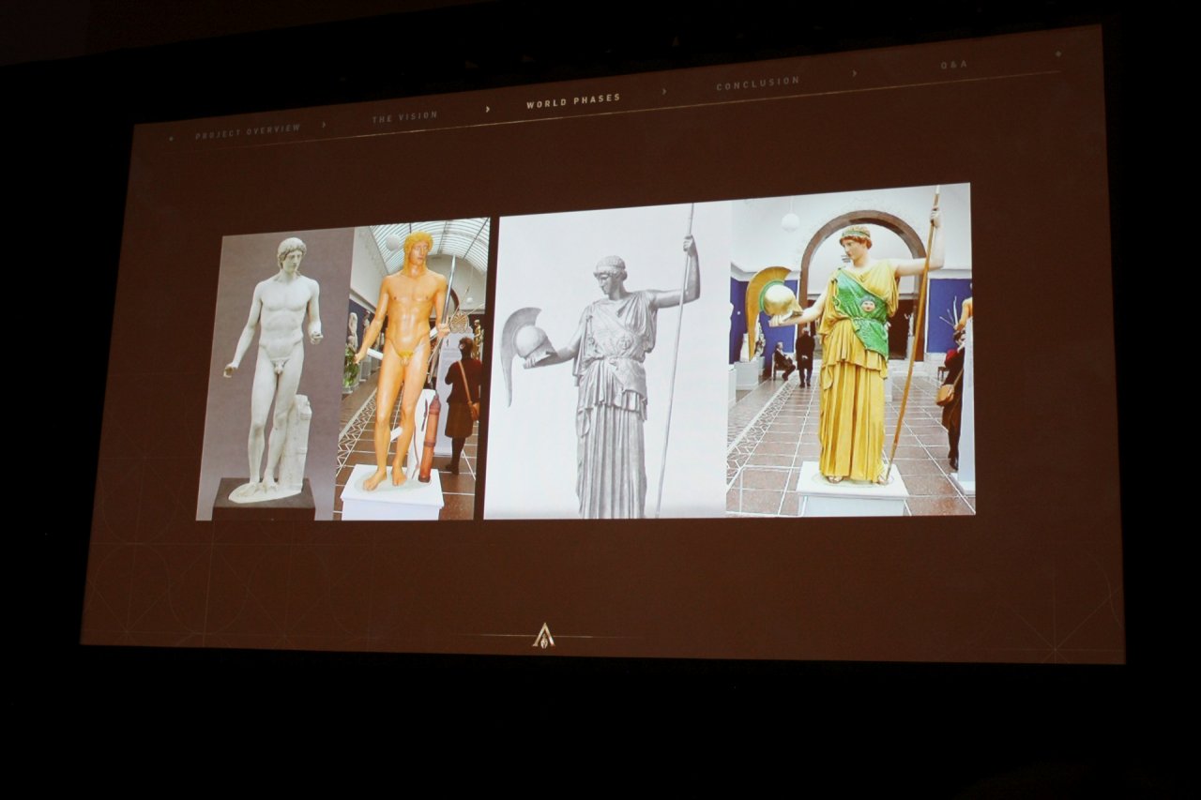Open the PROJECT OVERVIEW section

[x=248, y=130]
